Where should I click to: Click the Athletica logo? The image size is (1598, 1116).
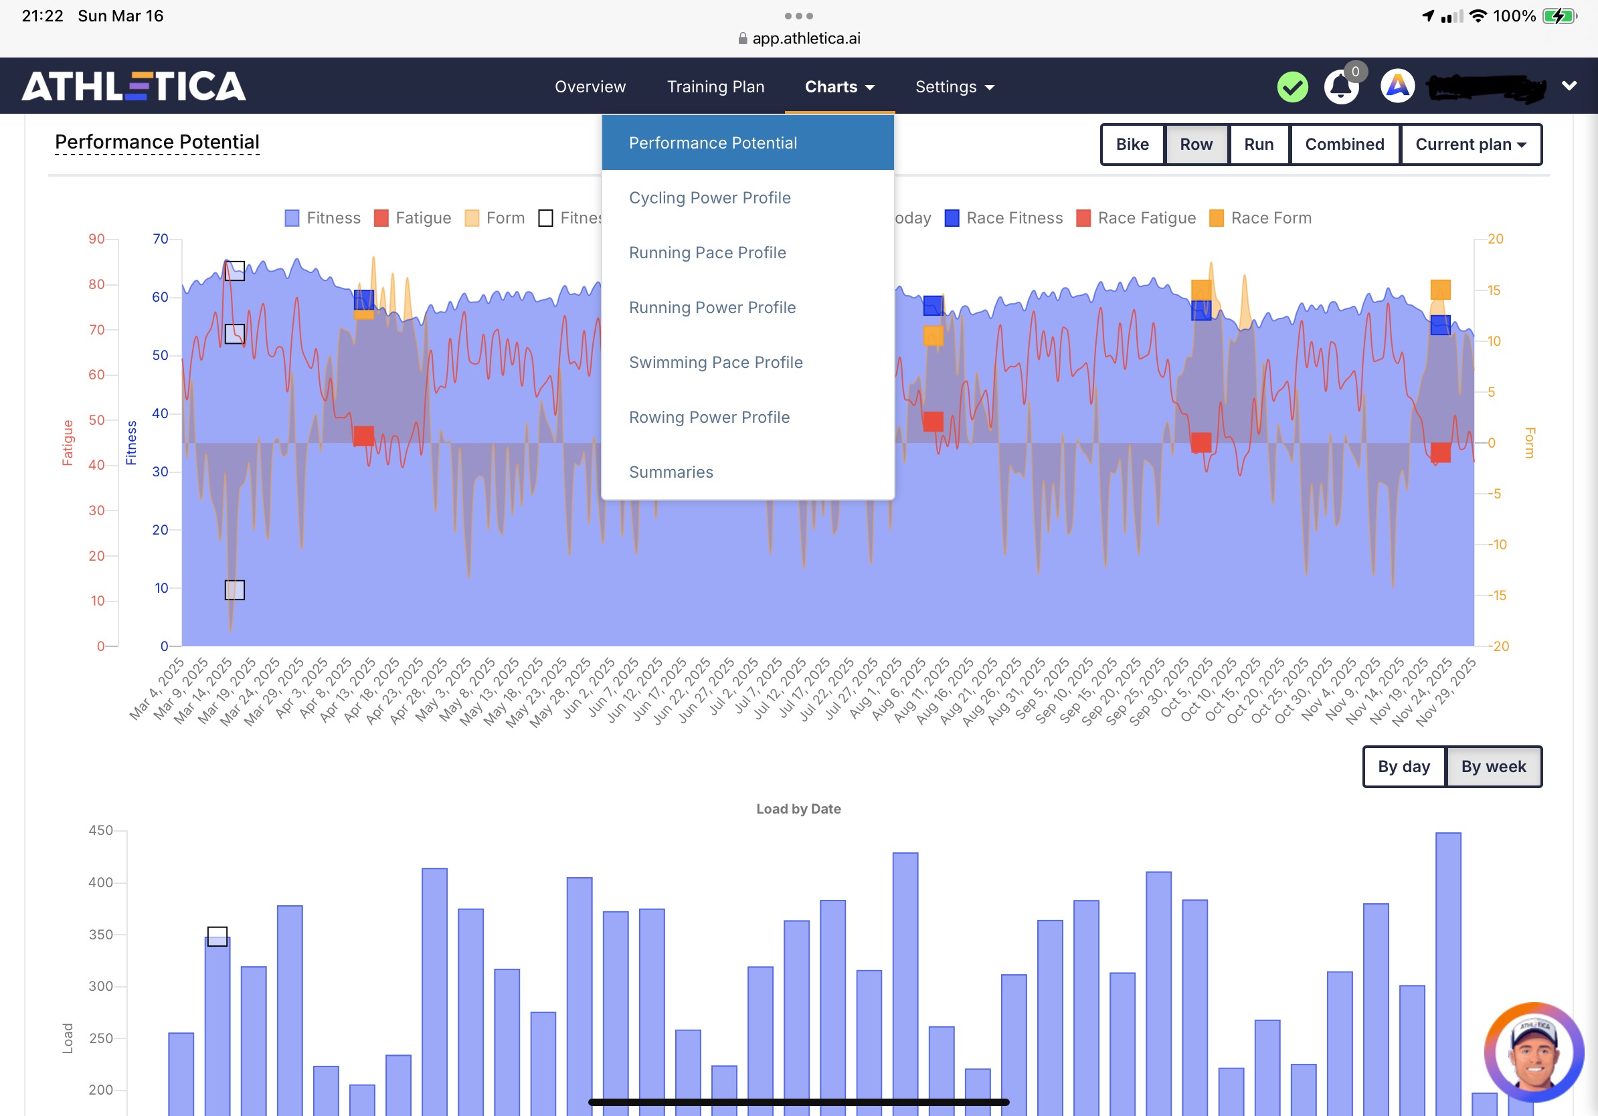coord(134,86)
